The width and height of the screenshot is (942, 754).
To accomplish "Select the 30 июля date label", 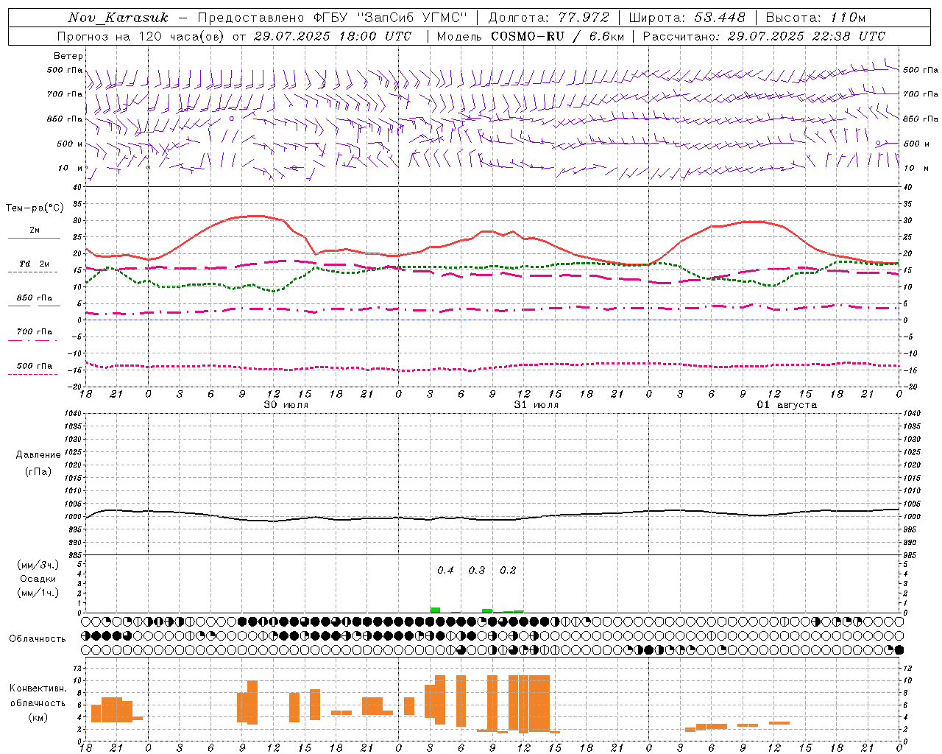I will [286, 404].
